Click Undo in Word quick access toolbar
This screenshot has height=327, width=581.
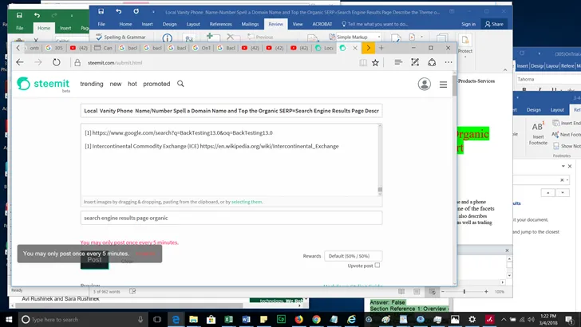point(119,12)
